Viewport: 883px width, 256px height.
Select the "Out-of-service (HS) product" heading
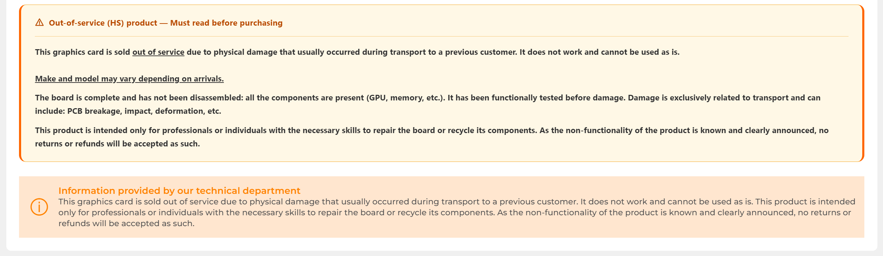103,23
